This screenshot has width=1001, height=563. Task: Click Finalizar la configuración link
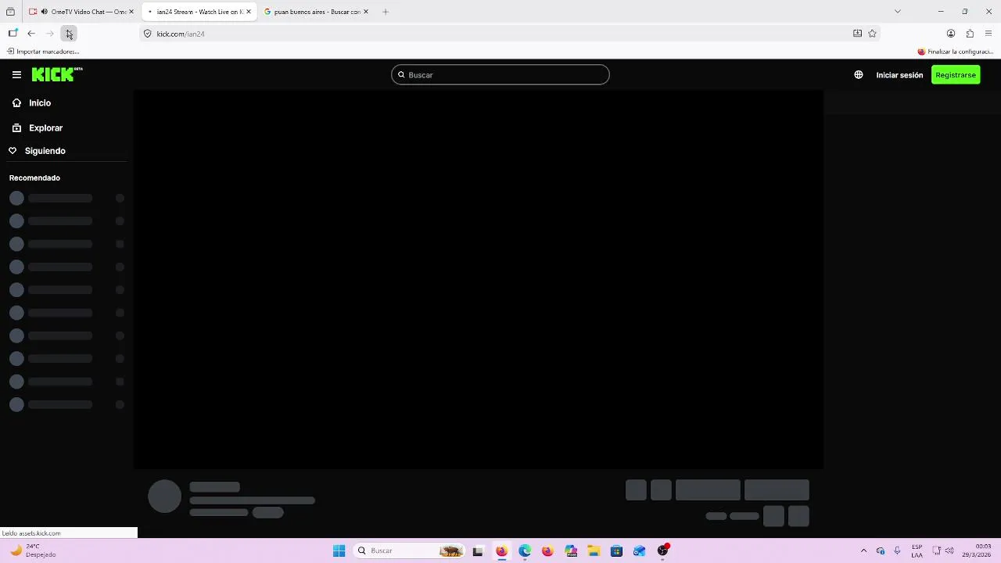coord(956,52)
